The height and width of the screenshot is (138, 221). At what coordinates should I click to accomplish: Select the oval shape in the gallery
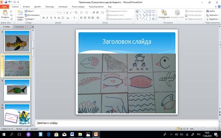click(150, 11)
